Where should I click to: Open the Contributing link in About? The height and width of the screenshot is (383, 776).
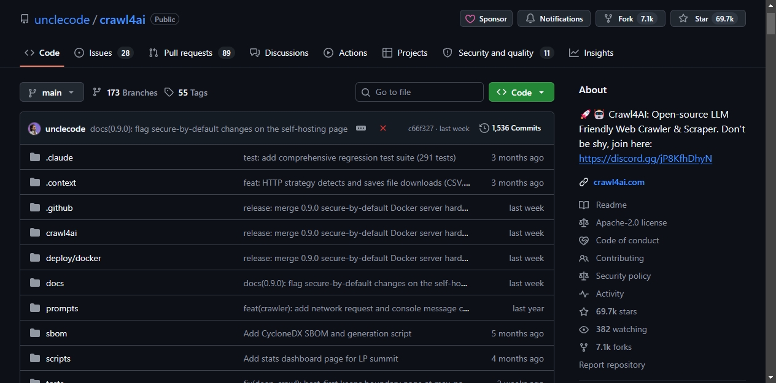[x=619, y=258]
